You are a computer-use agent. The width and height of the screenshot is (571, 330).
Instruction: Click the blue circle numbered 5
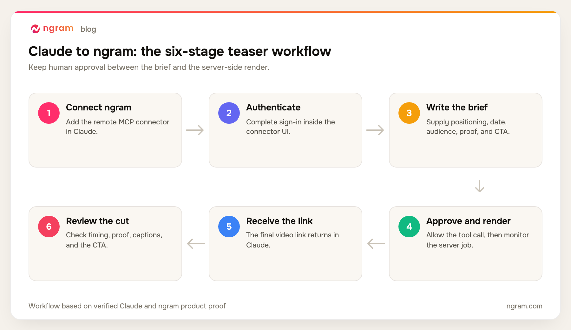pos(229,227)
